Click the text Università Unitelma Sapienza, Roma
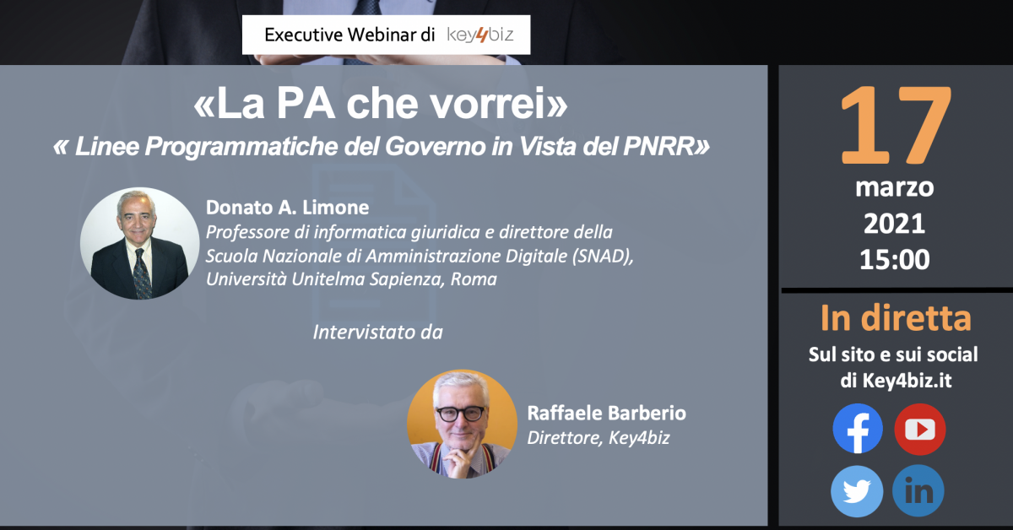 tap(351, 279)
